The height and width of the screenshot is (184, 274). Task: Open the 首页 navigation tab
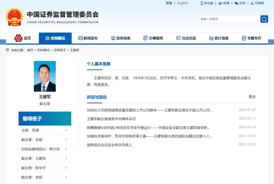[22, 38]
